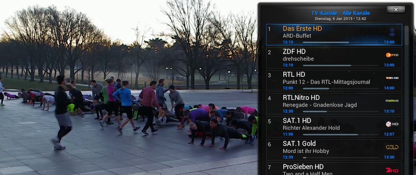Pick SAT.1 Gold Mord ist ihr Hobby
The width and height of the screenshot is (416, 175).
pos(334,150)
